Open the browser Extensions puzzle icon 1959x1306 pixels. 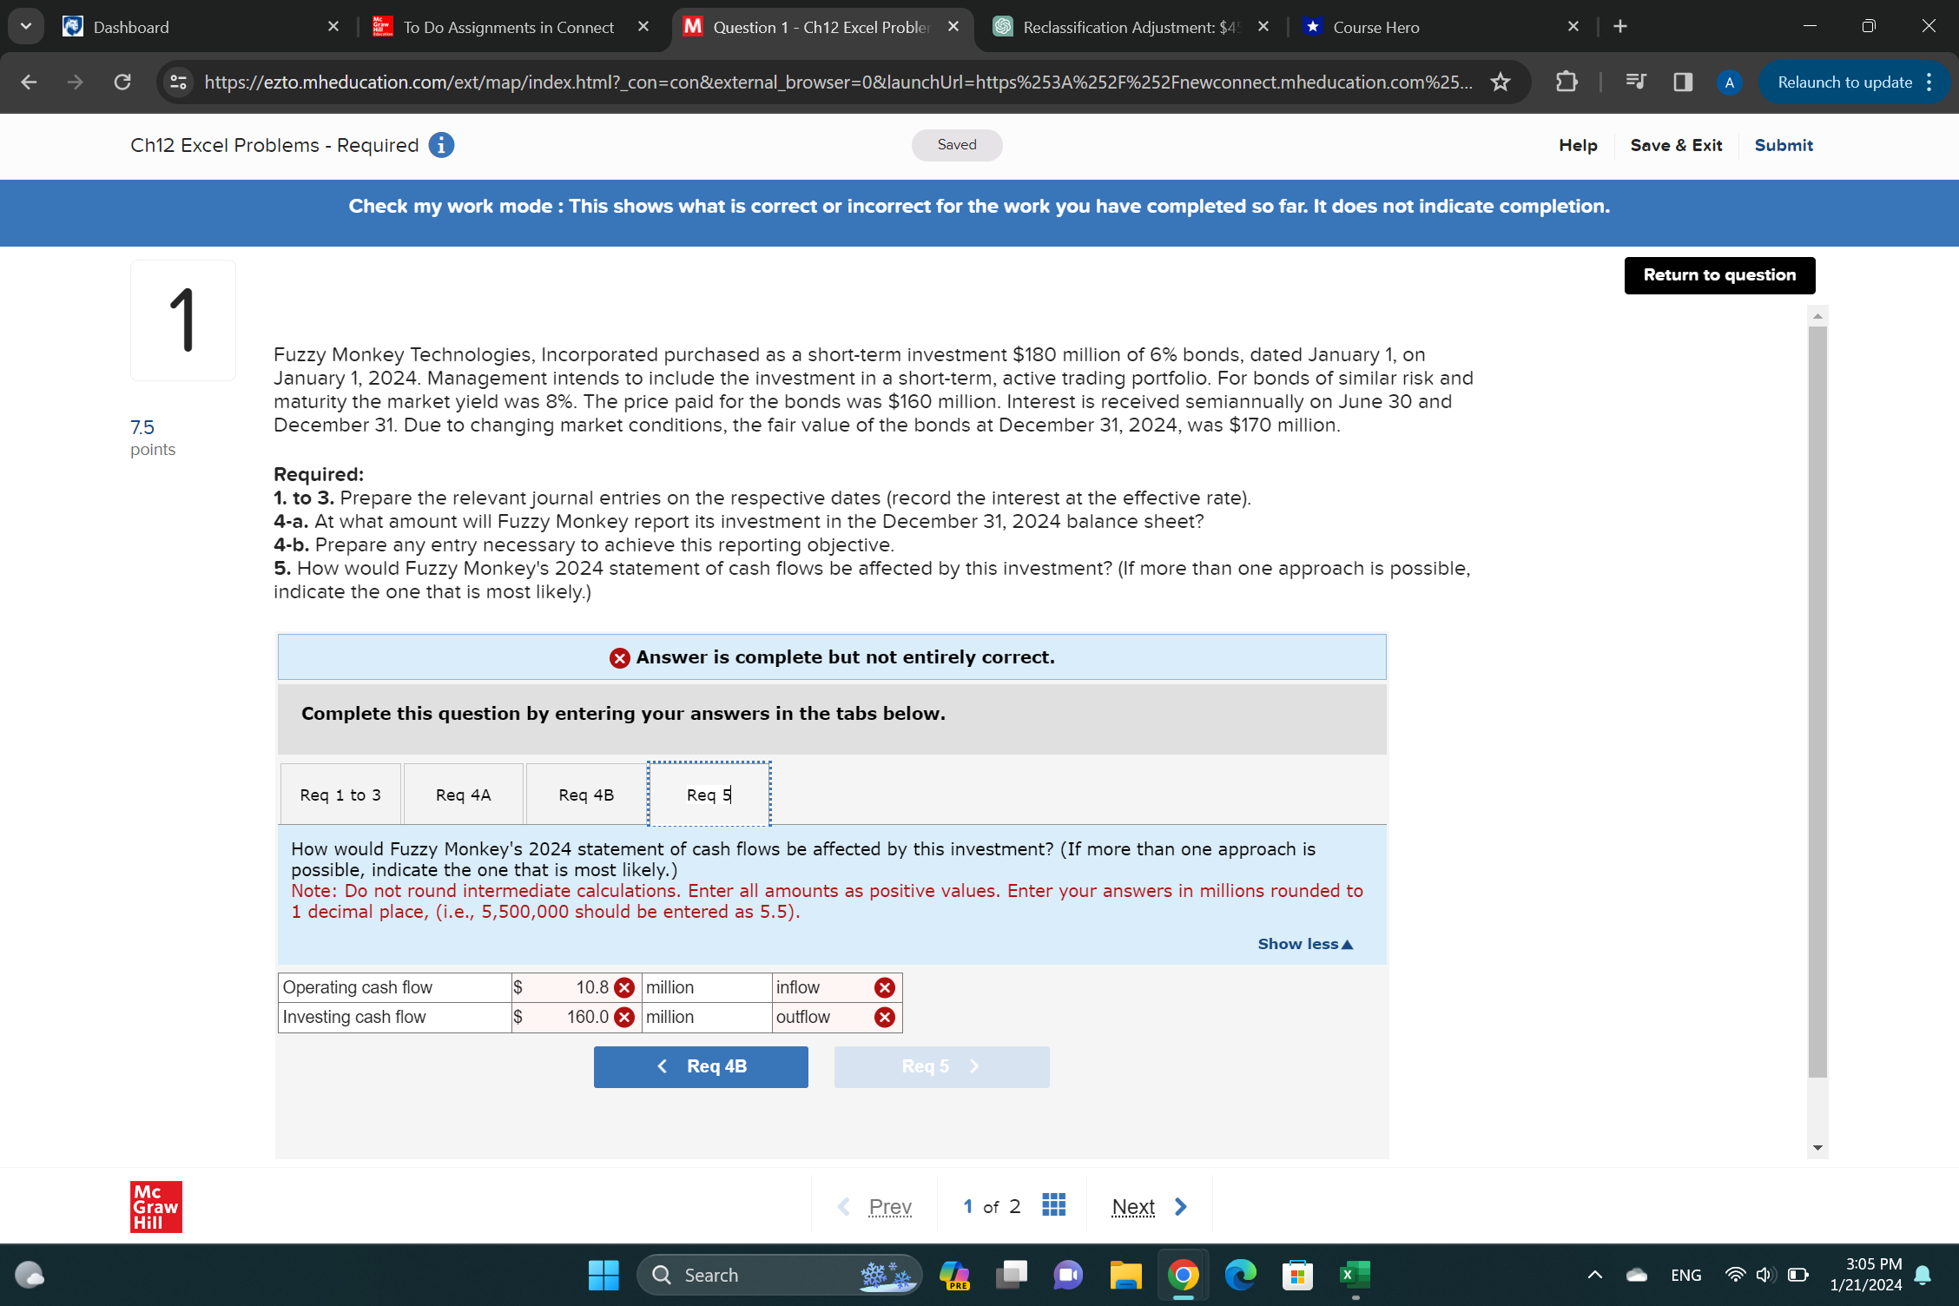pyautogui.click(x=1567, y=82)
